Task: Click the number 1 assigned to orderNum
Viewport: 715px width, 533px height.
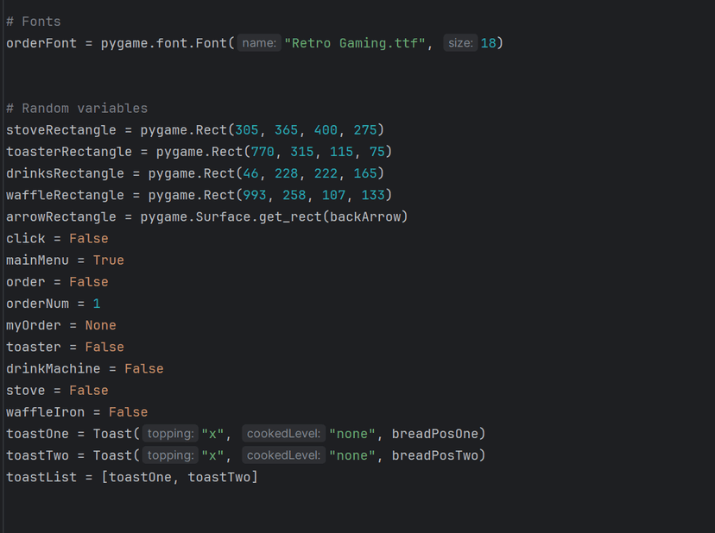Action: [97, 304]
